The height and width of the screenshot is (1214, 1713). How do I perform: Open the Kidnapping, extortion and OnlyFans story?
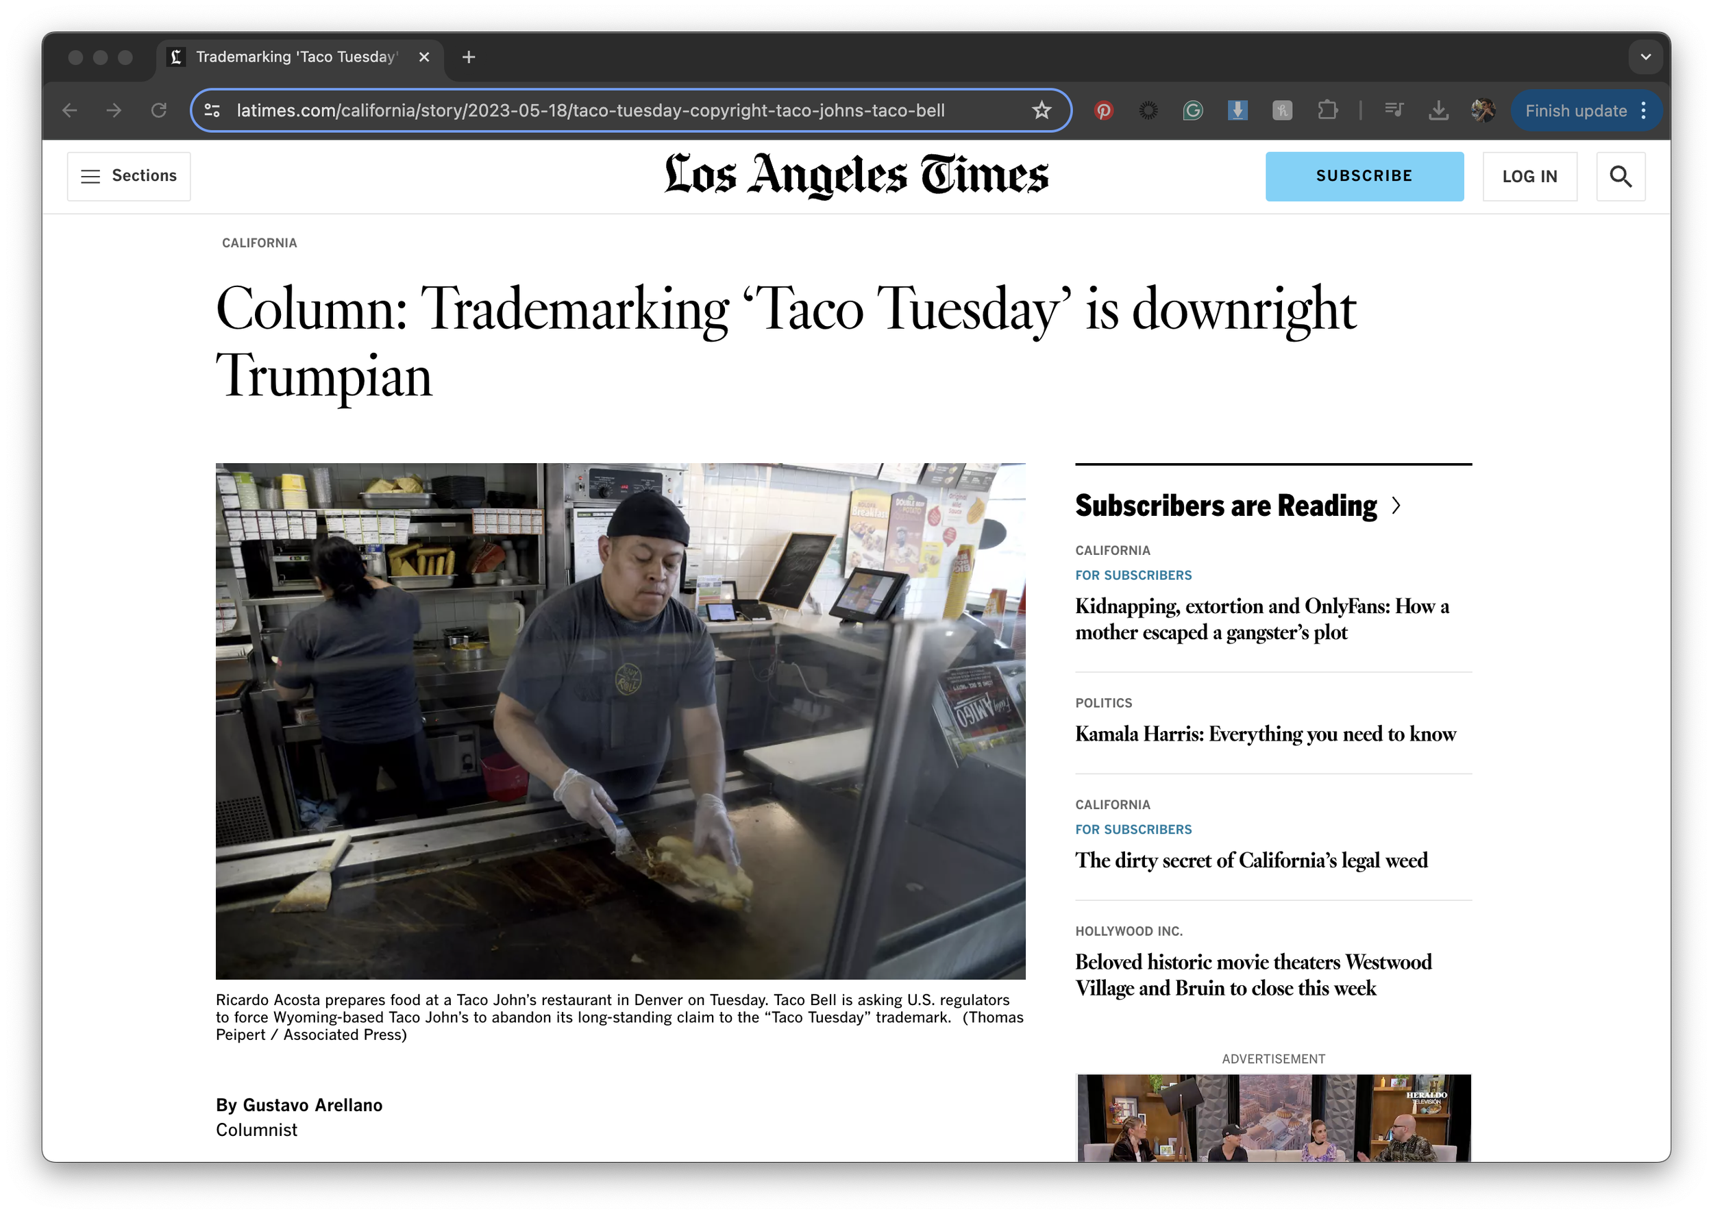(x=1262, y=619)
